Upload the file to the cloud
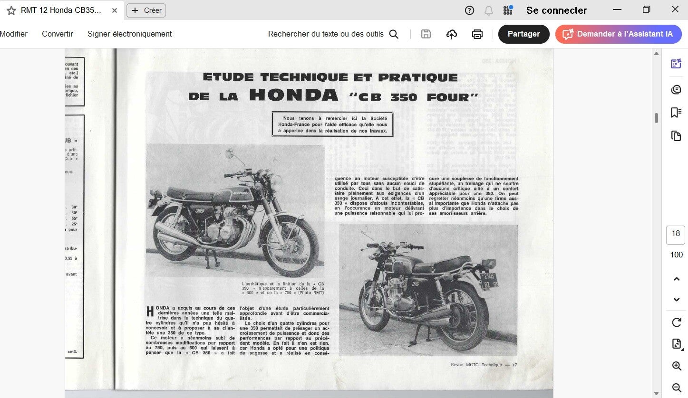The width and height of the screenshot is (688, 398). coord(452,34)
